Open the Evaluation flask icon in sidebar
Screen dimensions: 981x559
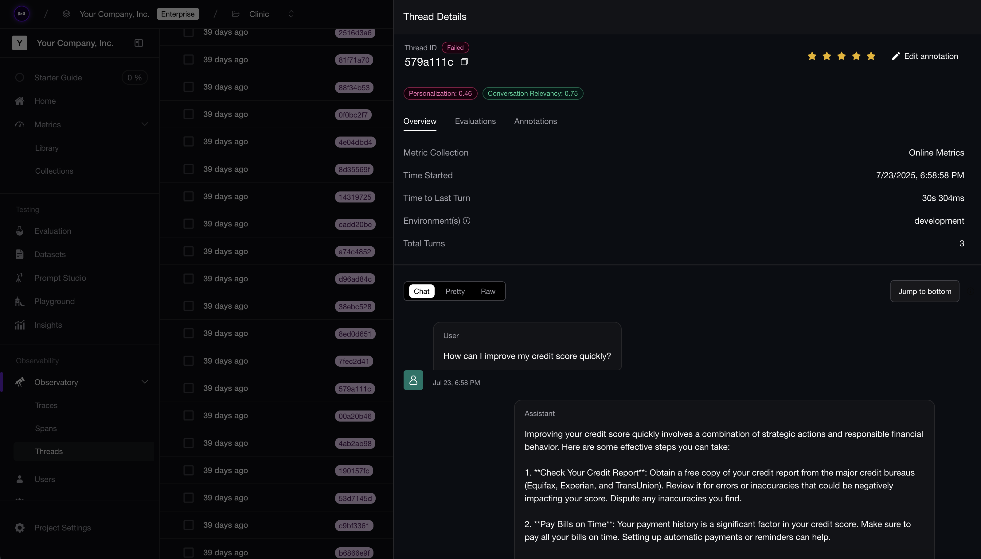pos(20,231)
